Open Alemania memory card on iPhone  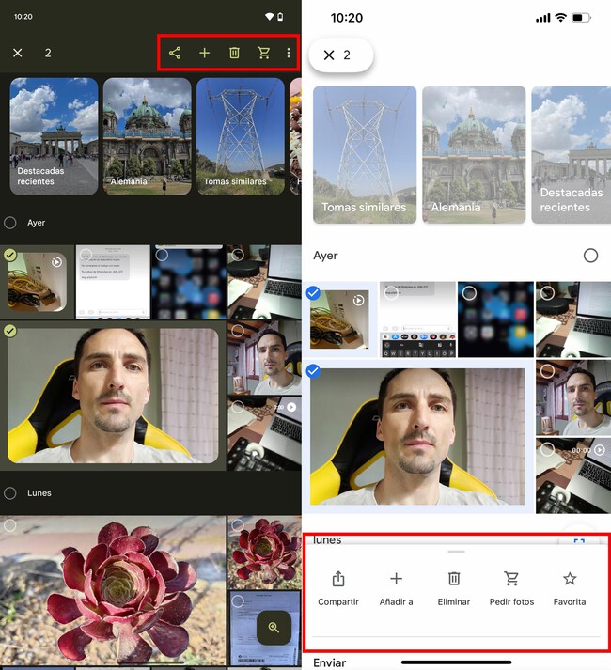coord(474,155)
